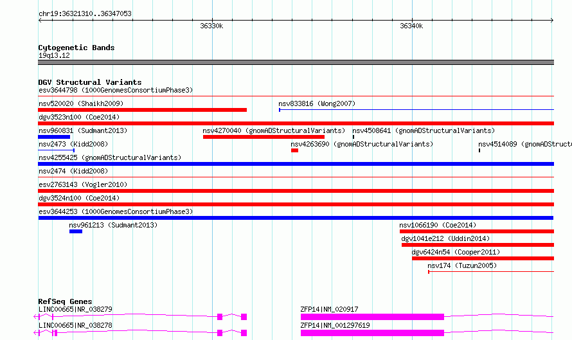Screen dimensions: 572x340
Task: Click the red dgv1041e212 variant bar
Action: pyautogui.click(x=478, y=245)
